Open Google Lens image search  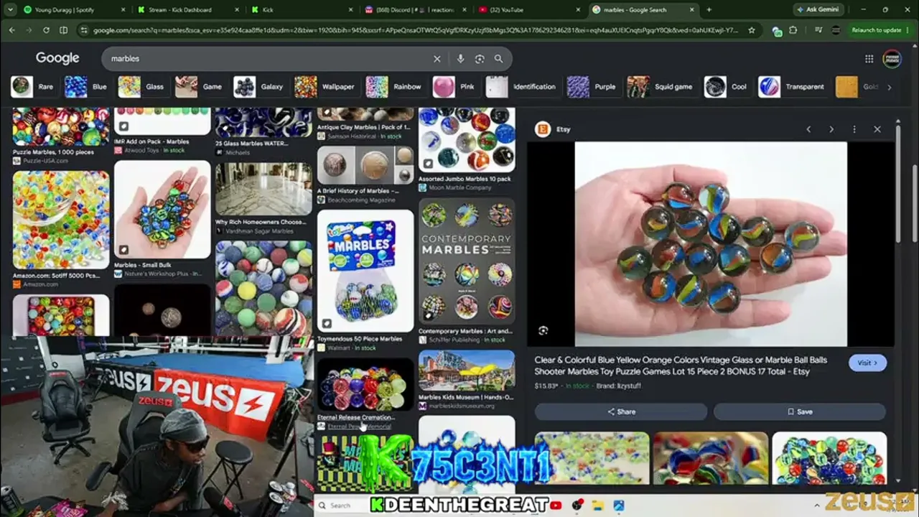pyautogui.click(x=479, y=59)
